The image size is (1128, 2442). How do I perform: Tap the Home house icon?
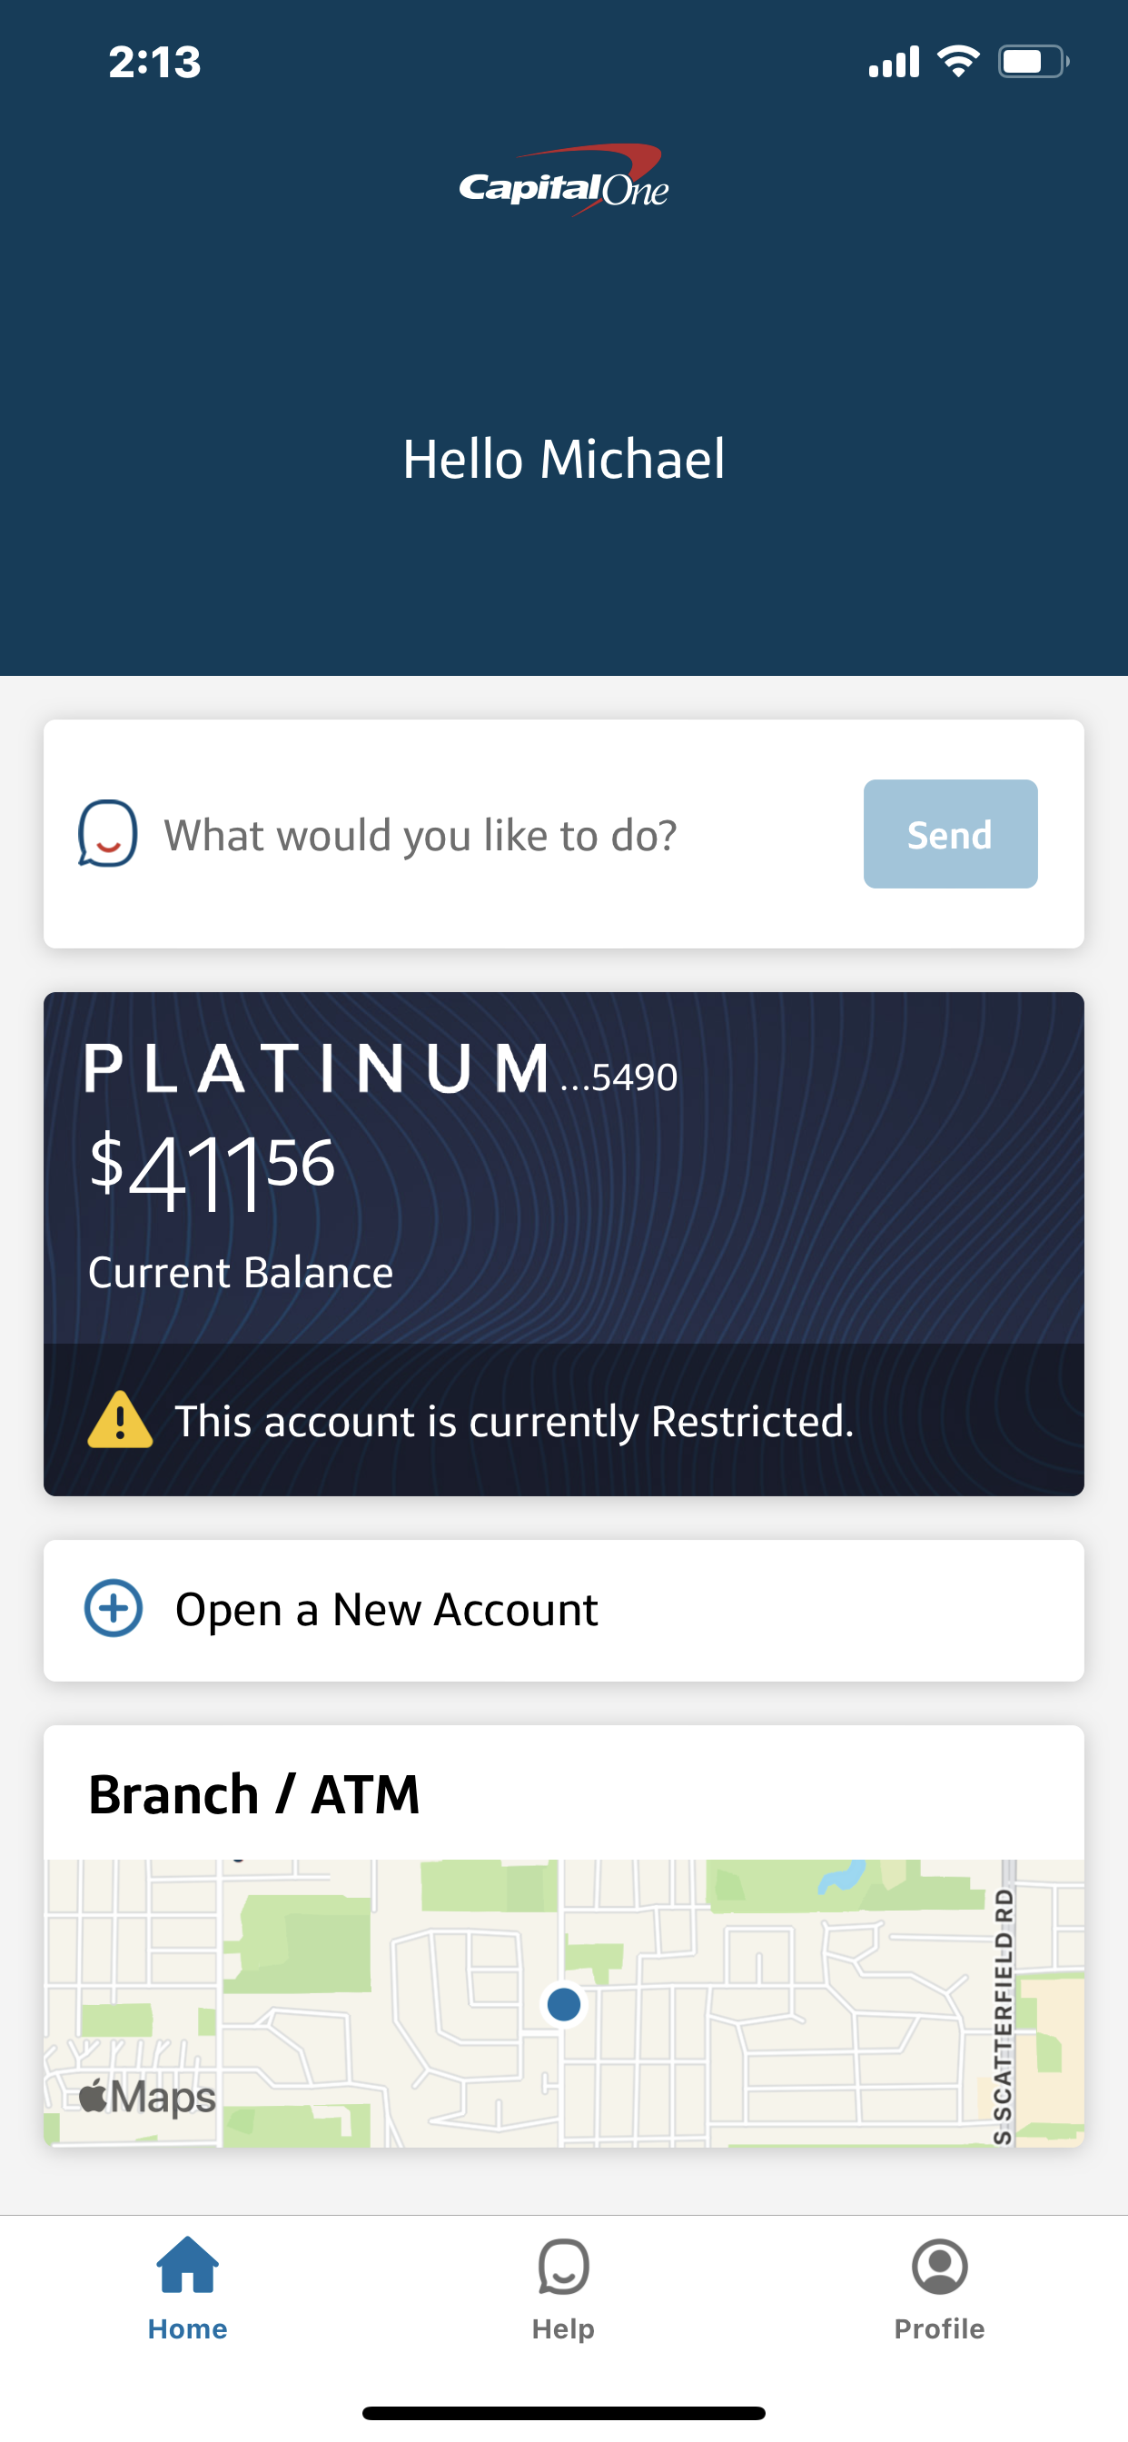coord(188,2266)
